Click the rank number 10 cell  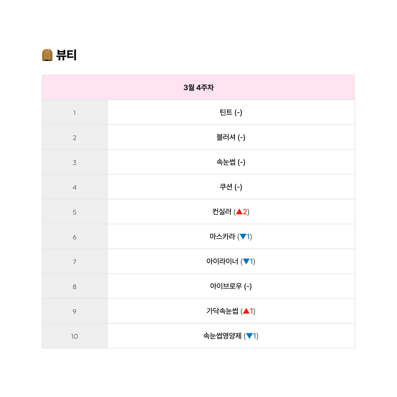74,336
